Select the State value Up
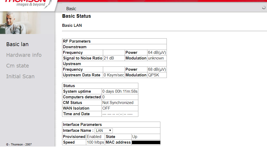This screenshot has height=153, width=267. [135, 137]
